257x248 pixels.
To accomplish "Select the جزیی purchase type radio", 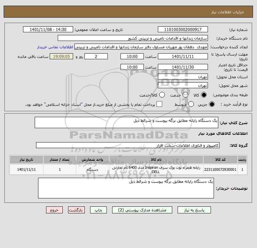I will (x=212, y=104).
